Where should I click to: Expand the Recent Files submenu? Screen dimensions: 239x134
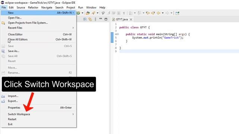(38, 28)
